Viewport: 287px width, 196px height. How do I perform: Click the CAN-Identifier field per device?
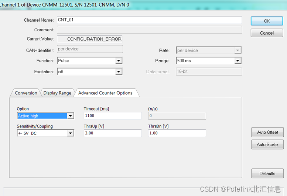(x=90, y=49)
